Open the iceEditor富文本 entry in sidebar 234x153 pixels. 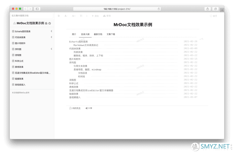point(33,73)
